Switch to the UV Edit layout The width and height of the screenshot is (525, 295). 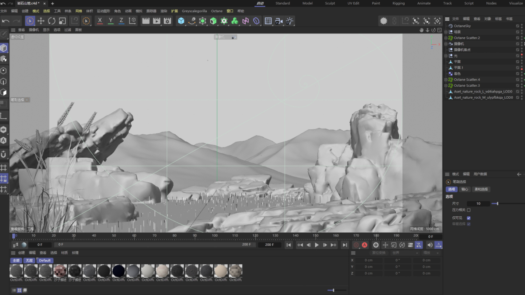point(353,3)
